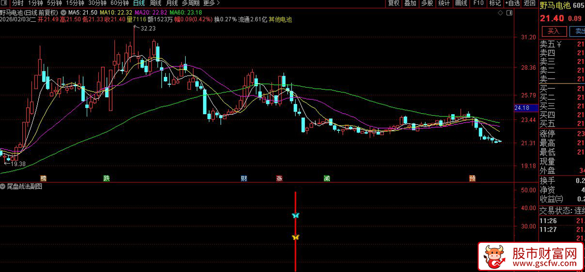Click the 11:26 tick trade row
Screen dimensions: 585x272
562,222
